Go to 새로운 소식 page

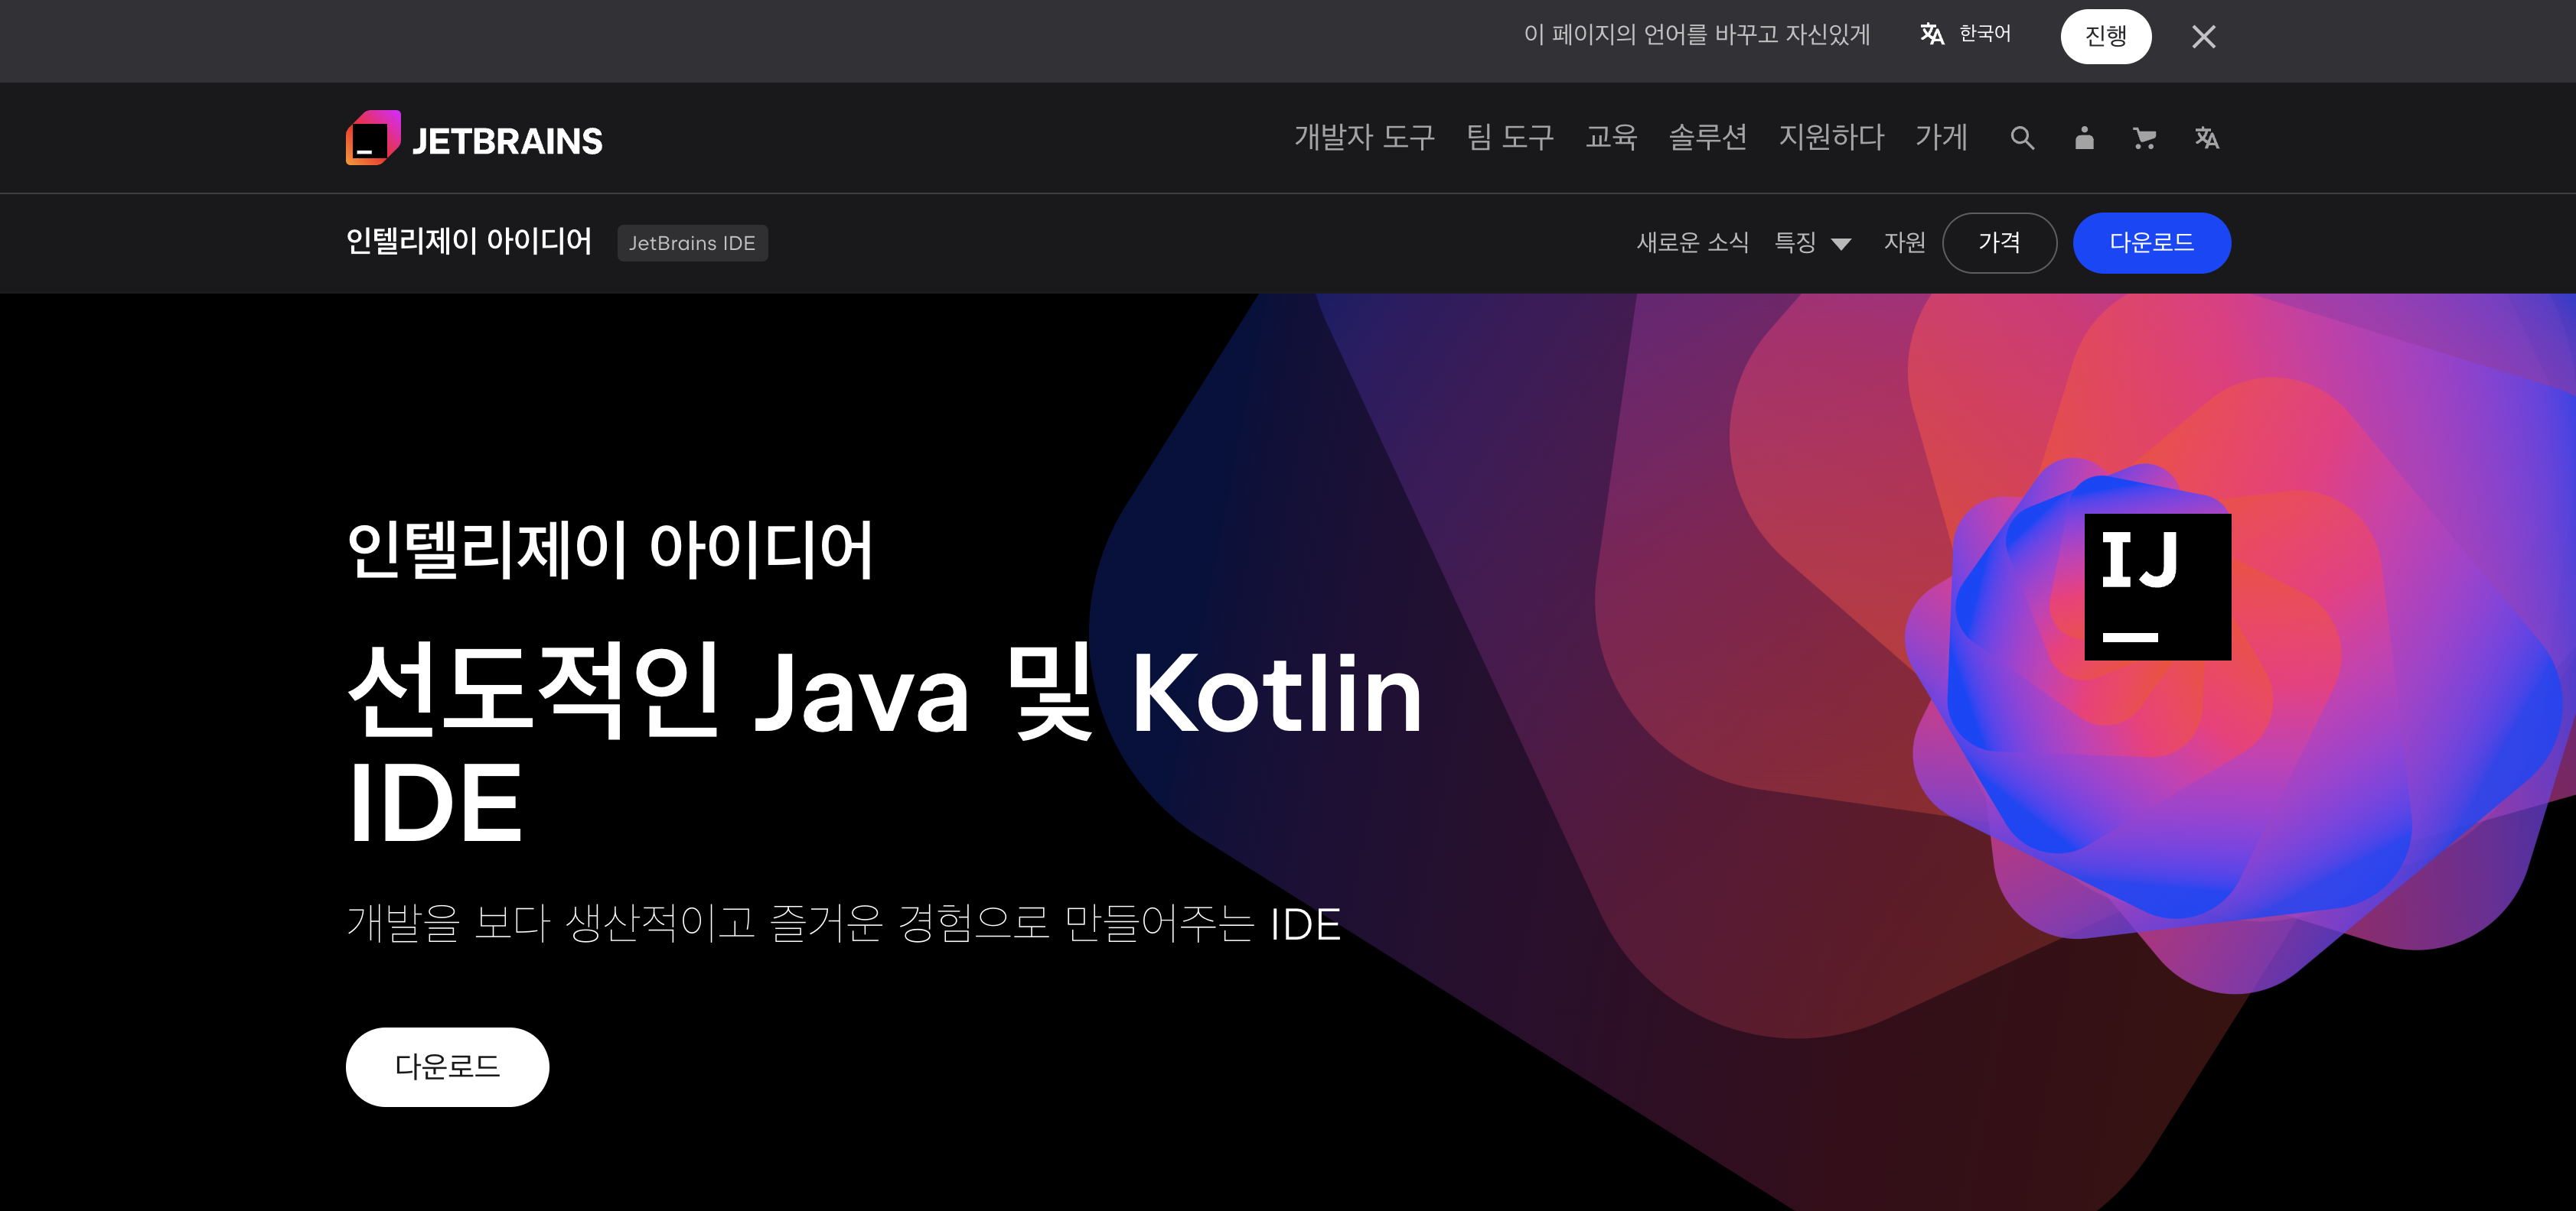pyautogui.click(x=1692, y=243)
